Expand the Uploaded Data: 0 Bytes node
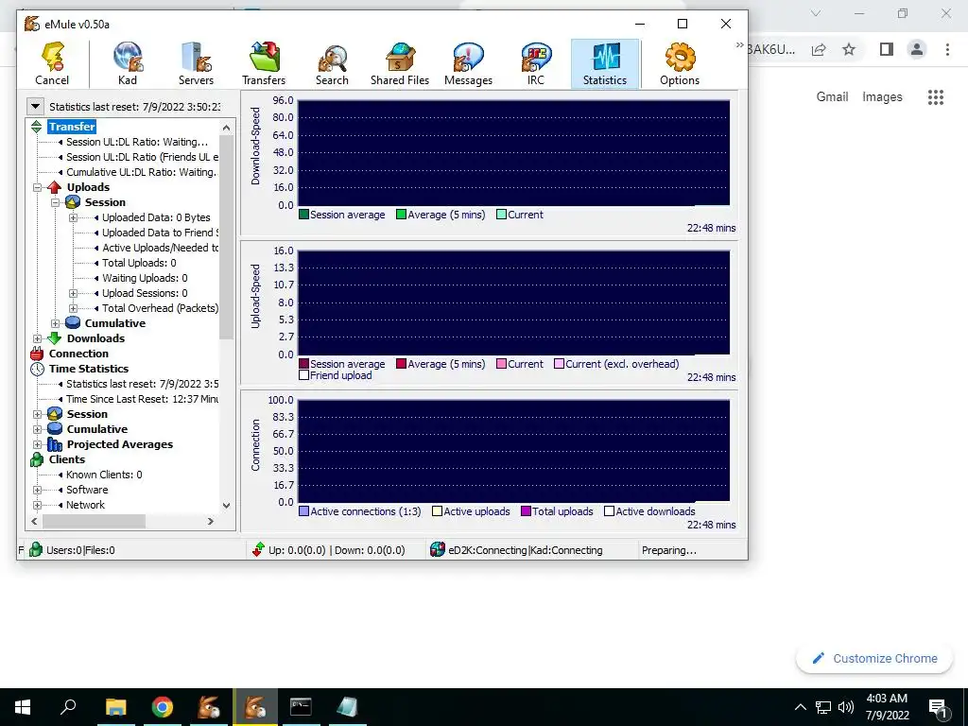 click(73, 217)
